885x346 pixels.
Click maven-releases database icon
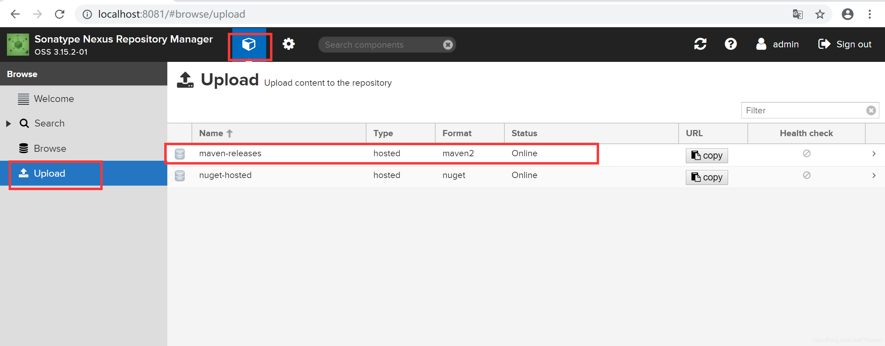[180, 154]
